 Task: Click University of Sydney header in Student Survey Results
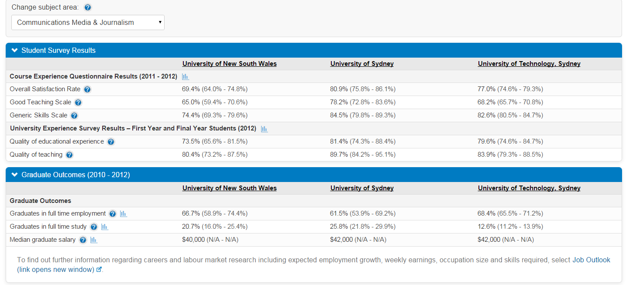[362, 64]
